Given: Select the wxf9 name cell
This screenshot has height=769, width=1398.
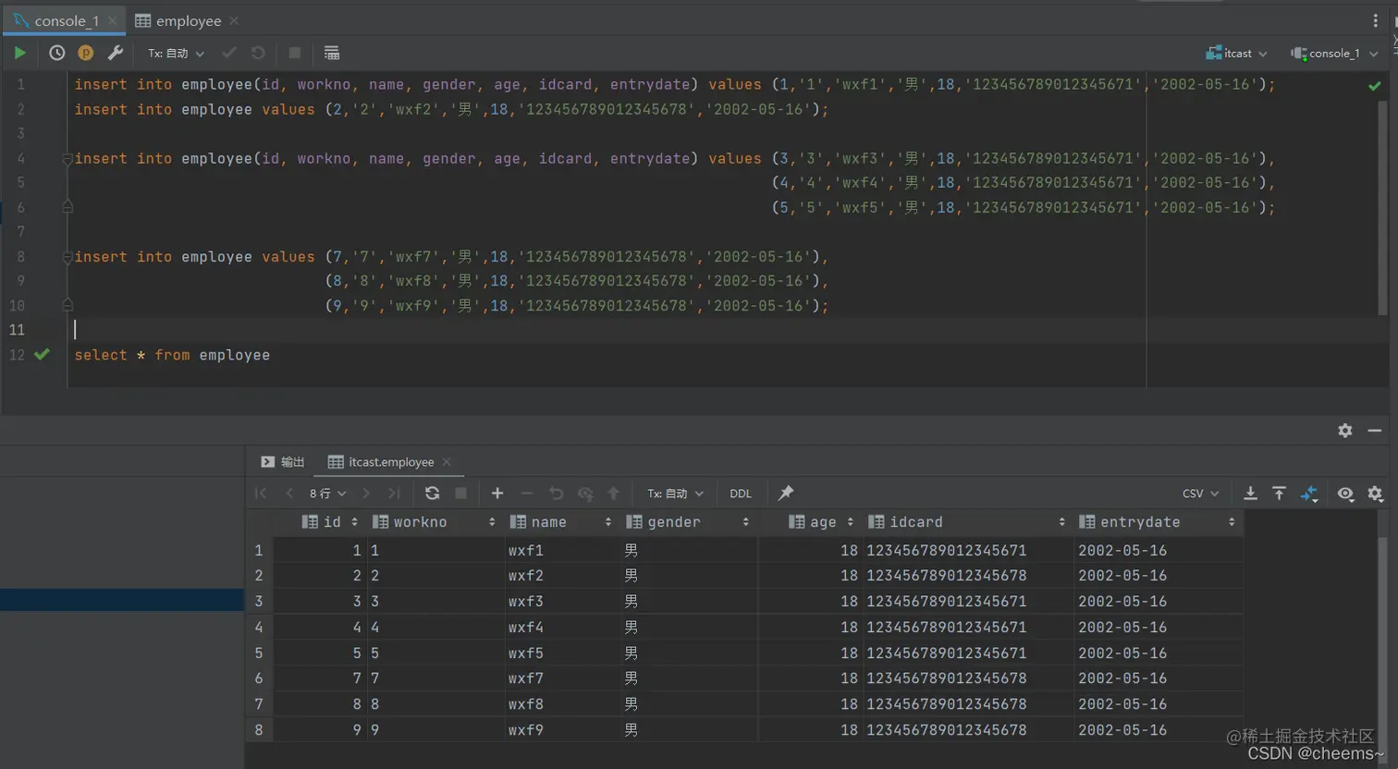Looking at the screenshot, I should (x=563, y=730).
